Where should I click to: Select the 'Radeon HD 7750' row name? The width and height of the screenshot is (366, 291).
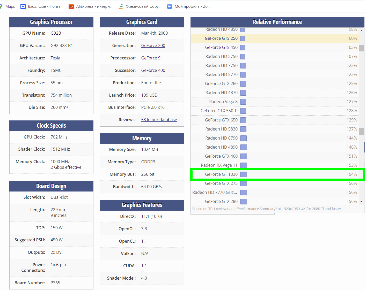pyautogui.click(x=221, y=65)
